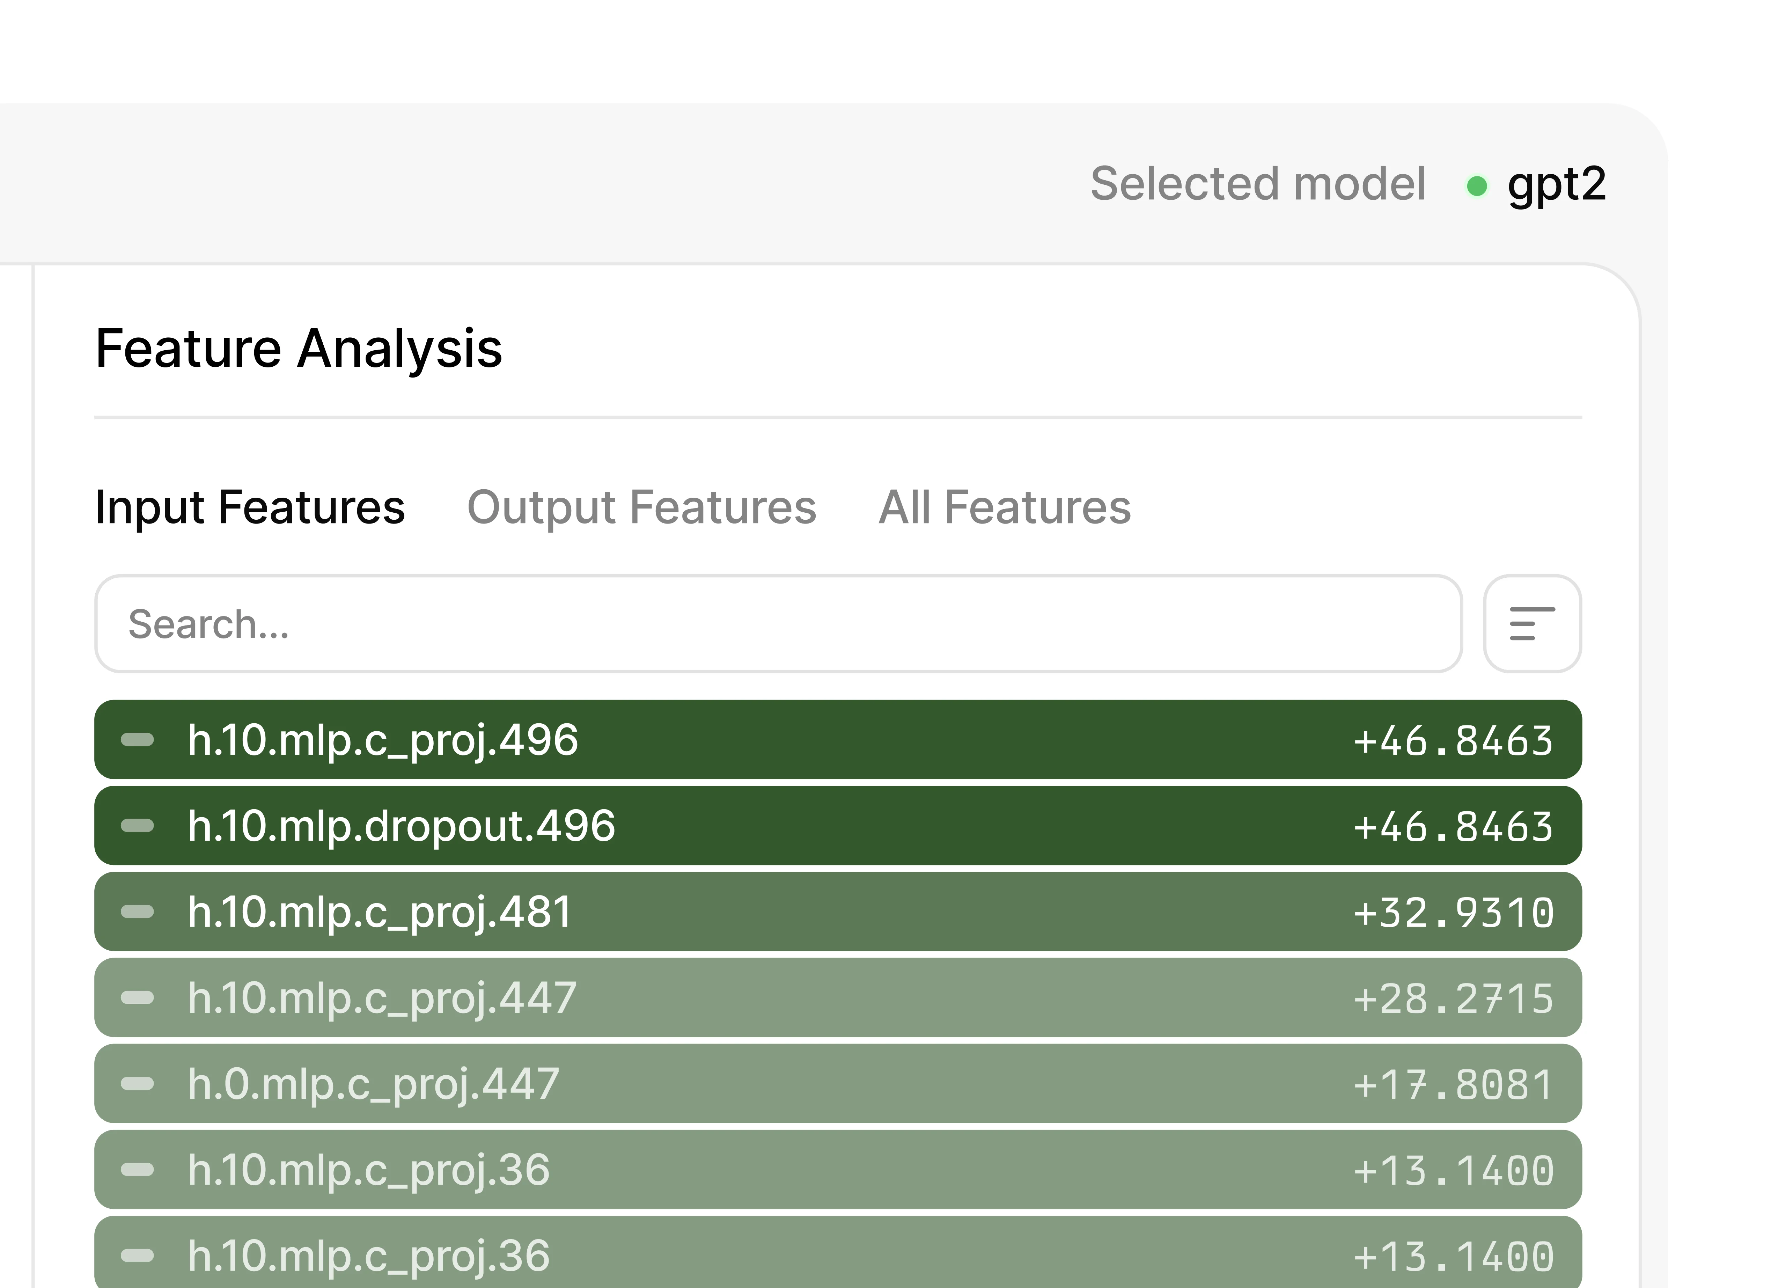Click the green status dot beside gpt2
Viewport: 1771px width, 1288px height.
point(1476,186)
